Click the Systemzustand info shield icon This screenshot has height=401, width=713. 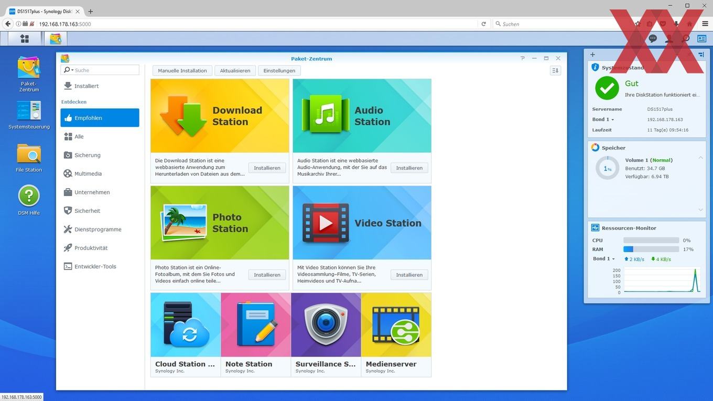pos(595,67)
